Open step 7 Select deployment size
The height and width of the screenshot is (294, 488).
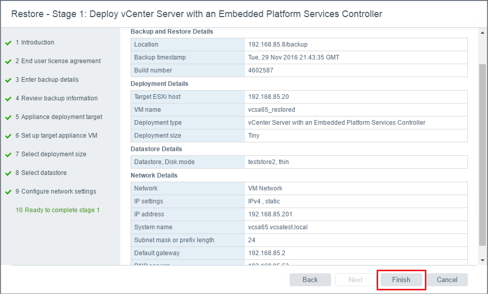(x=51, y=154)
